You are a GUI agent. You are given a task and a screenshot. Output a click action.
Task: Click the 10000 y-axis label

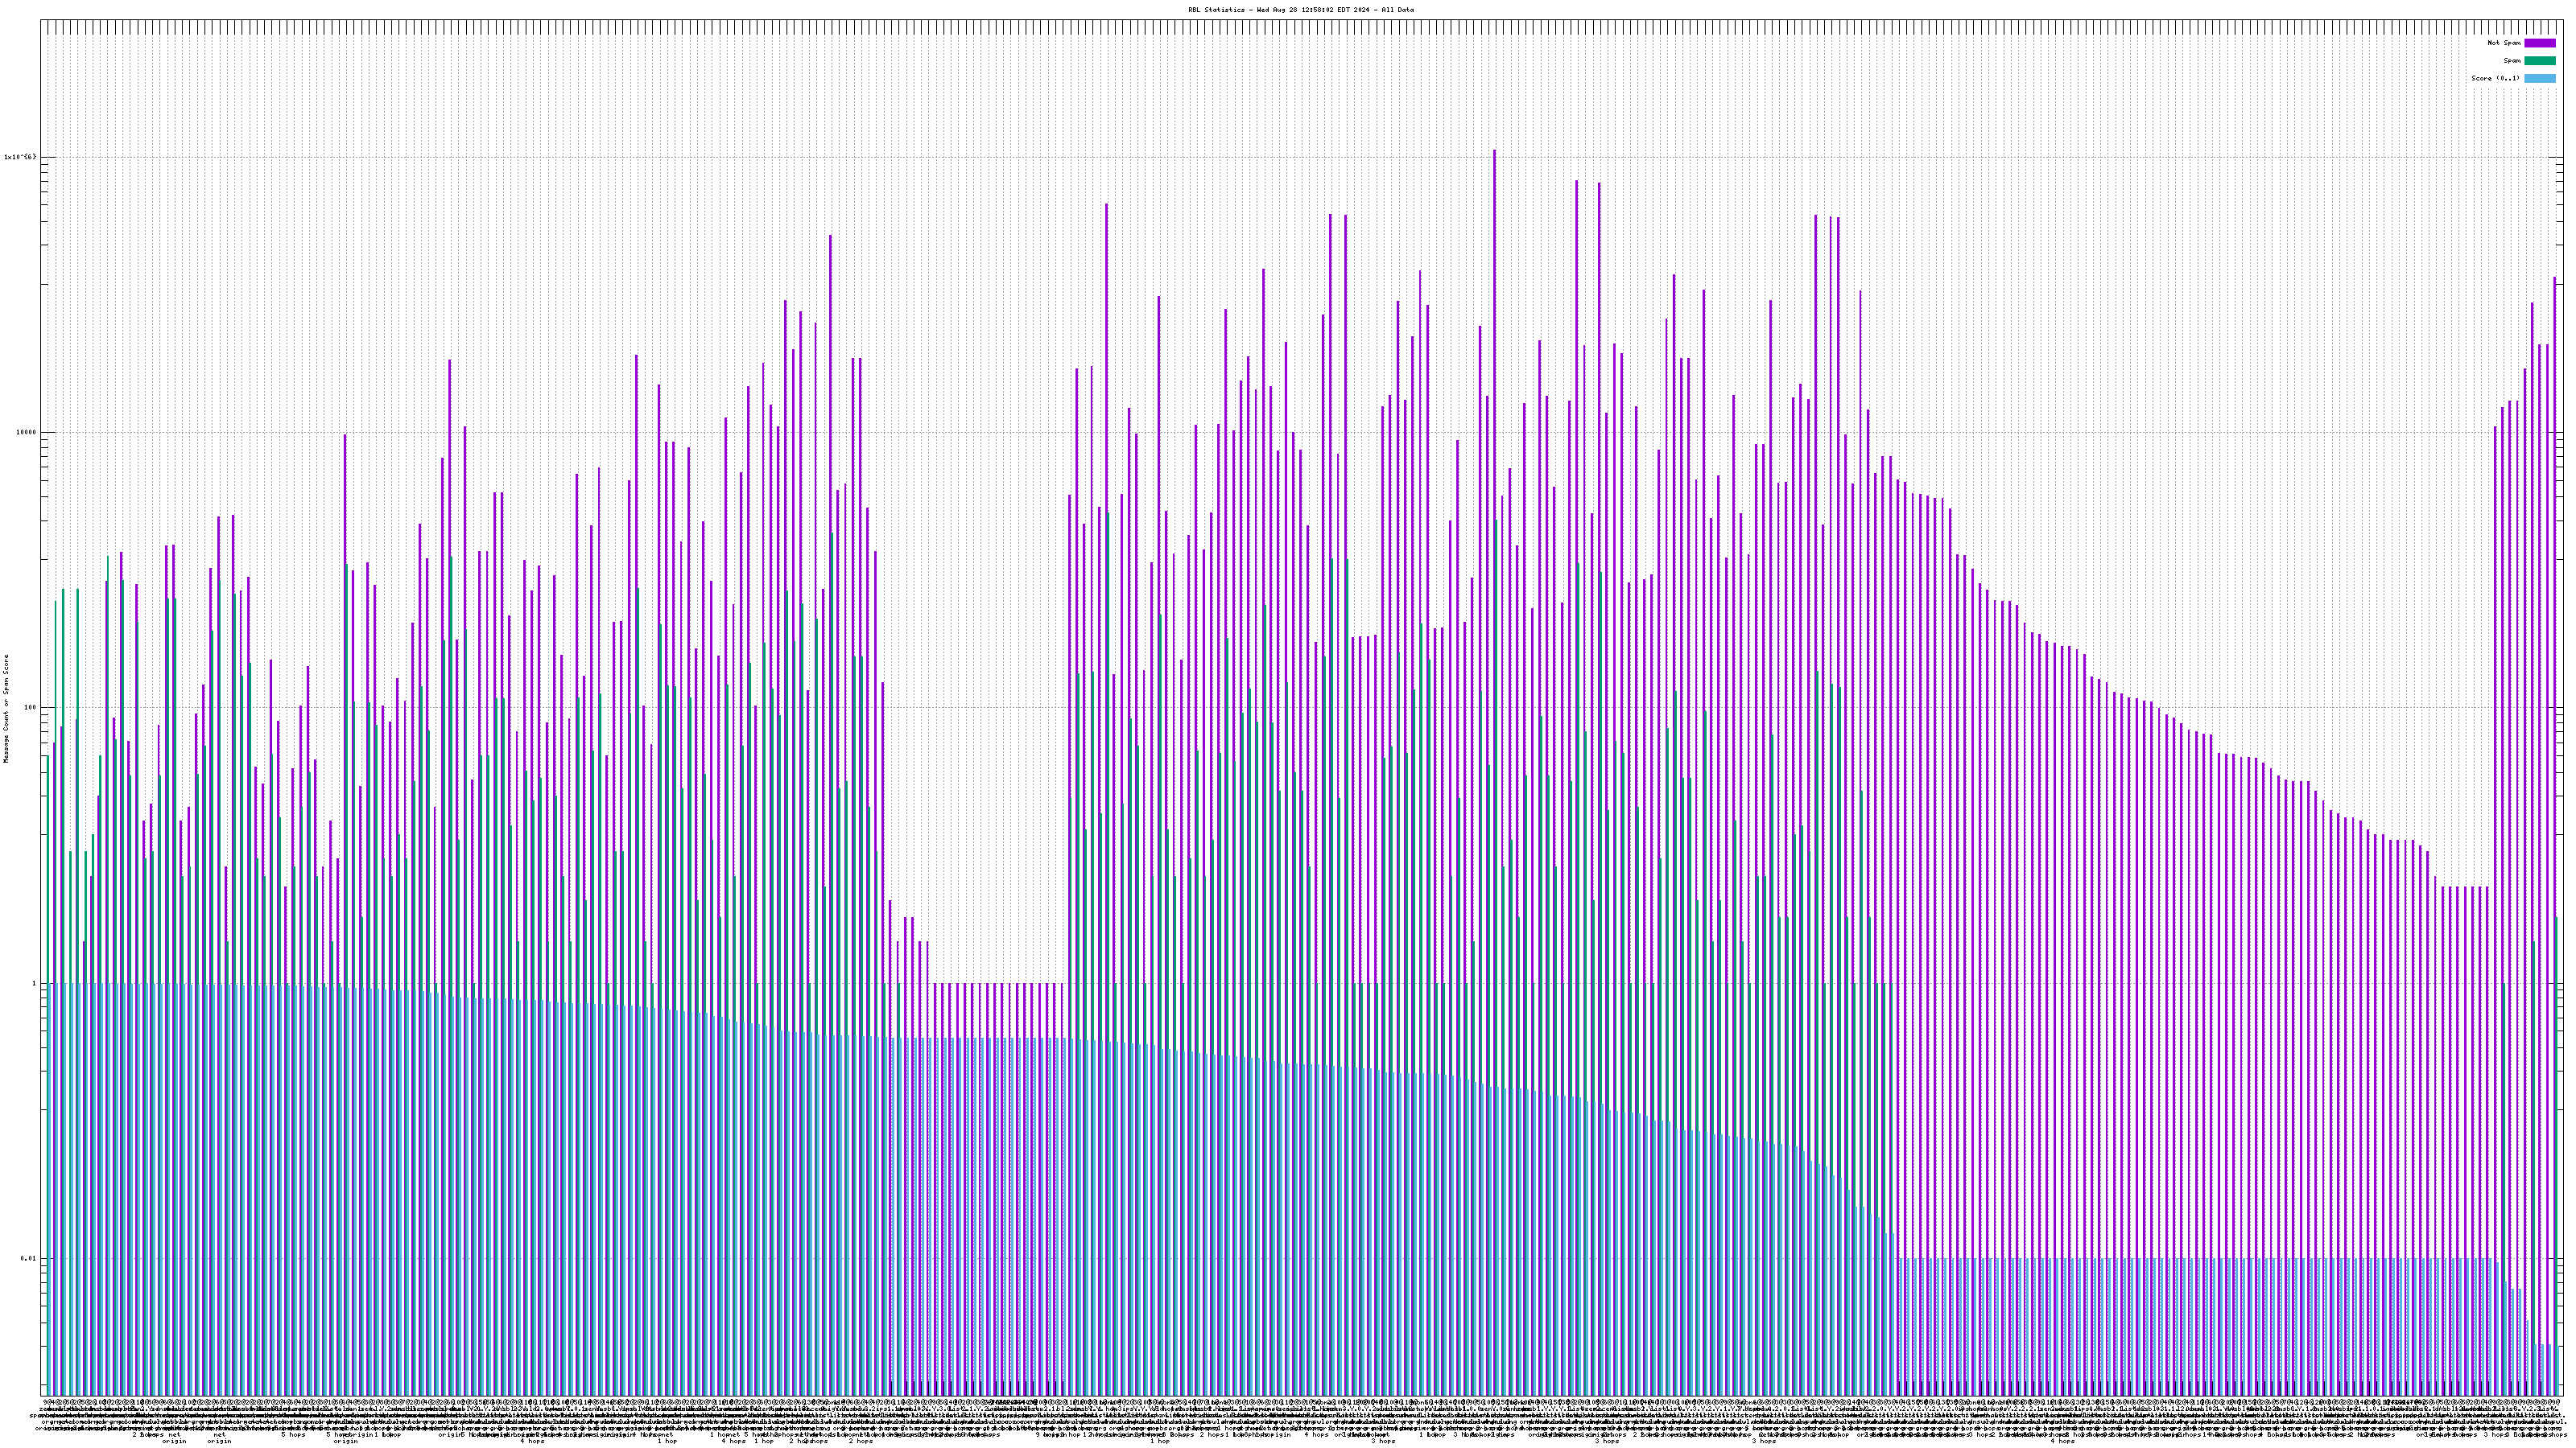click(24, 432)
